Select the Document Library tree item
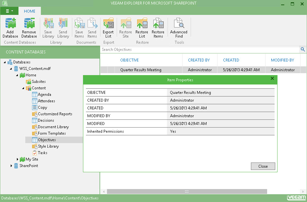 (x=53, y=127)
